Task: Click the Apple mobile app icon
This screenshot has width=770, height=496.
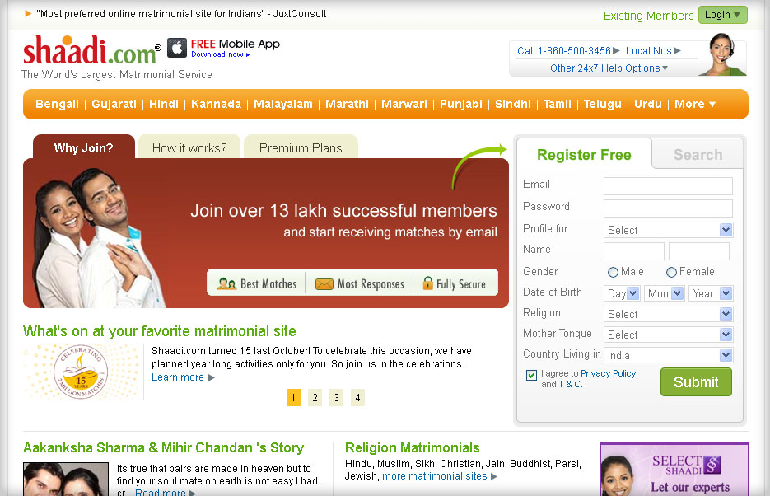Action: pyautogui.click(x=177, y=48)
